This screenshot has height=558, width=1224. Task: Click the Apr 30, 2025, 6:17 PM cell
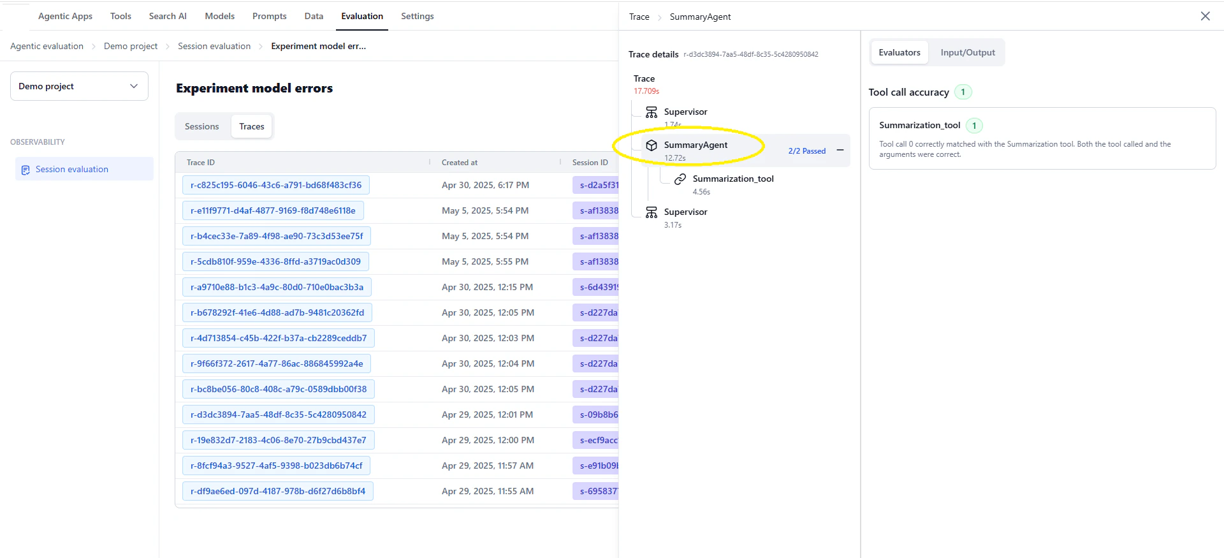(x=485, y=185)
